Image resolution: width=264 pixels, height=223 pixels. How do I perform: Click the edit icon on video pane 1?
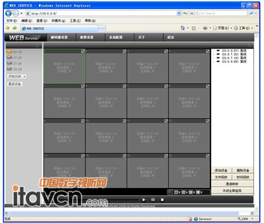coord(83,51)
